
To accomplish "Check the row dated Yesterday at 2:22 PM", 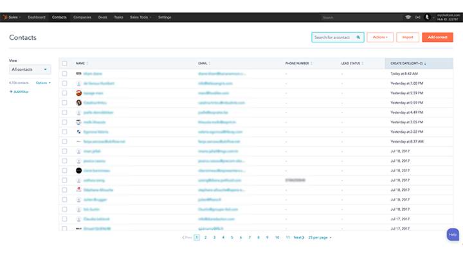I will coord(64,132).
